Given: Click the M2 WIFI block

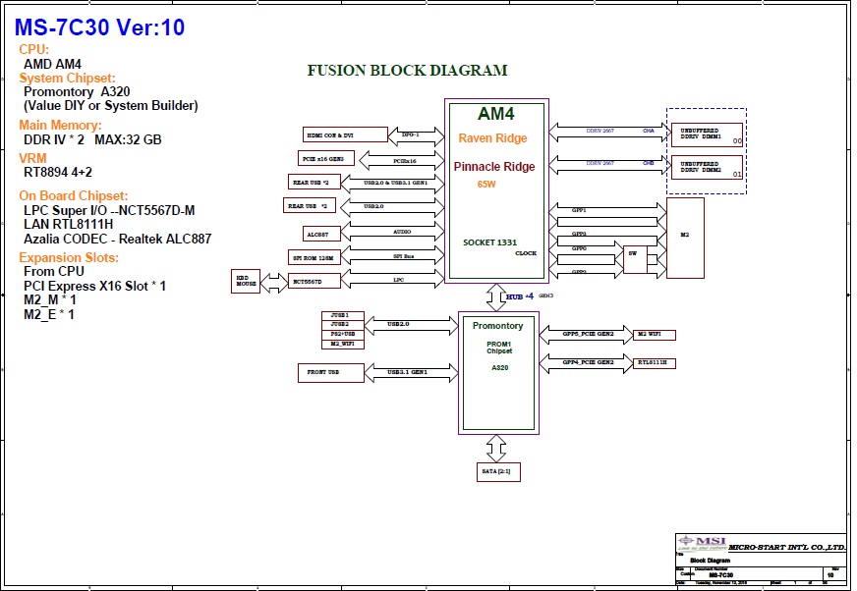Looking at the screenshot, I should tap(655, 334).
